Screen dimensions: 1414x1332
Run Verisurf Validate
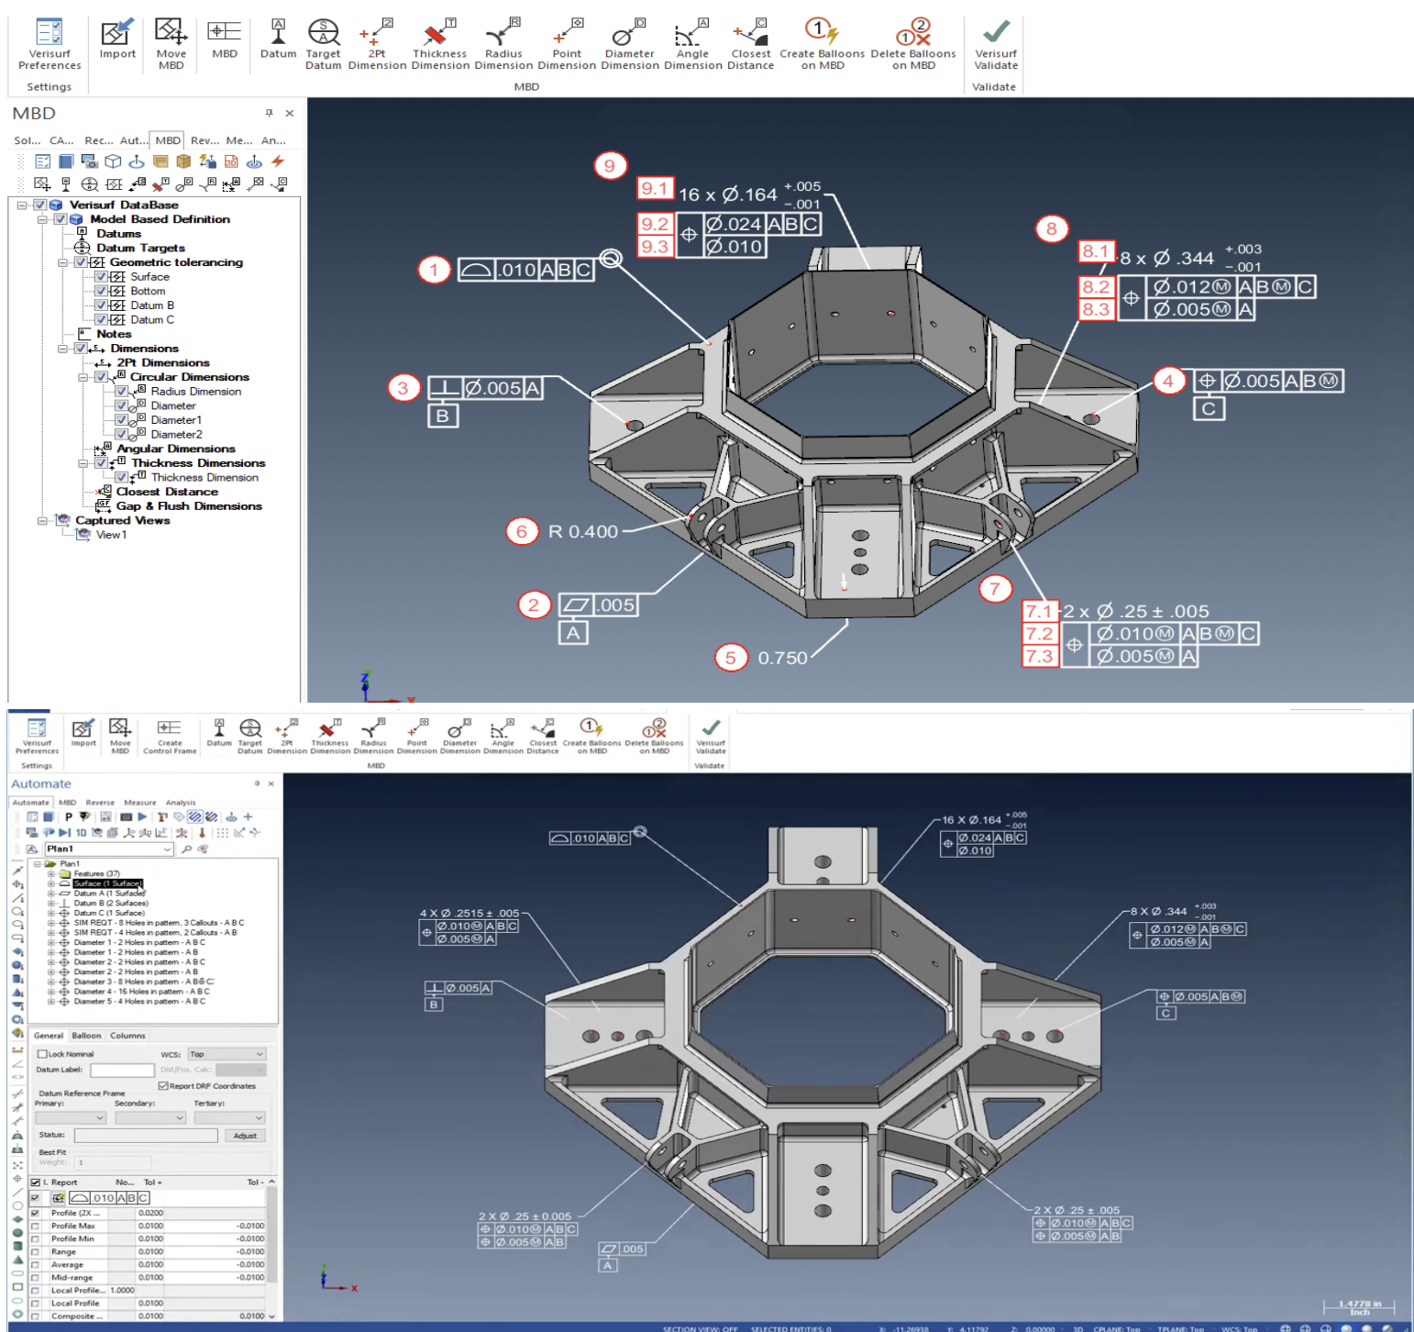point(995,40)
